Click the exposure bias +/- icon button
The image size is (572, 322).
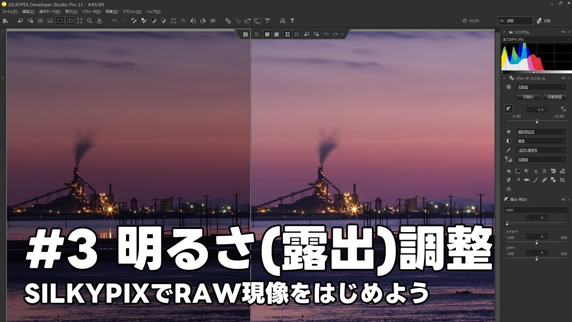[509, 109]
